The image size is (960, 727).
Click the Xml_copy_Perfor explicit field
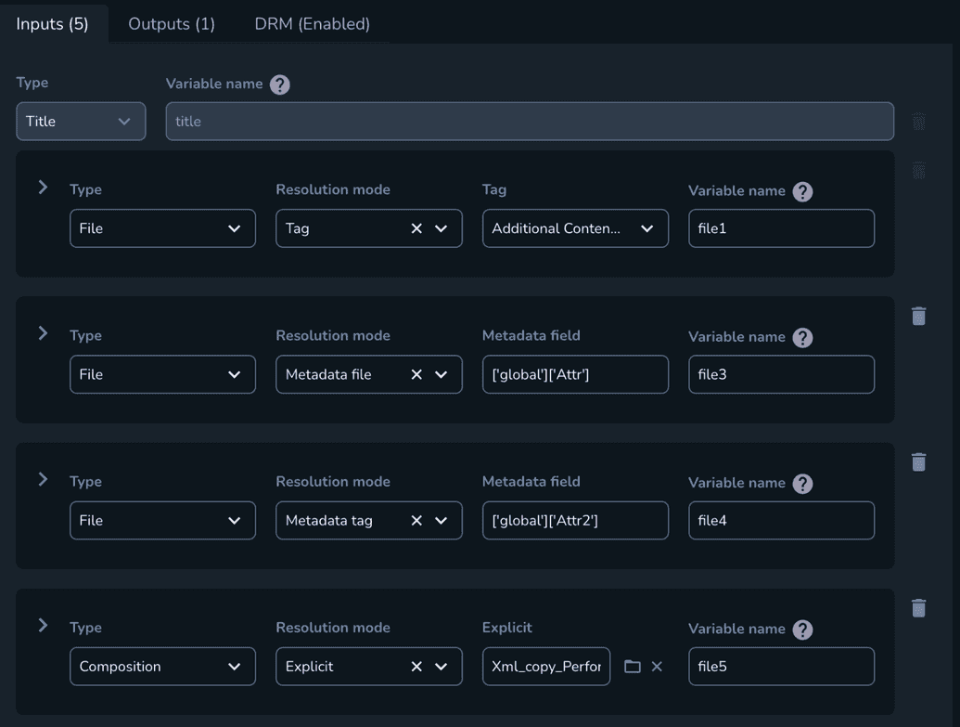[546, 667]
